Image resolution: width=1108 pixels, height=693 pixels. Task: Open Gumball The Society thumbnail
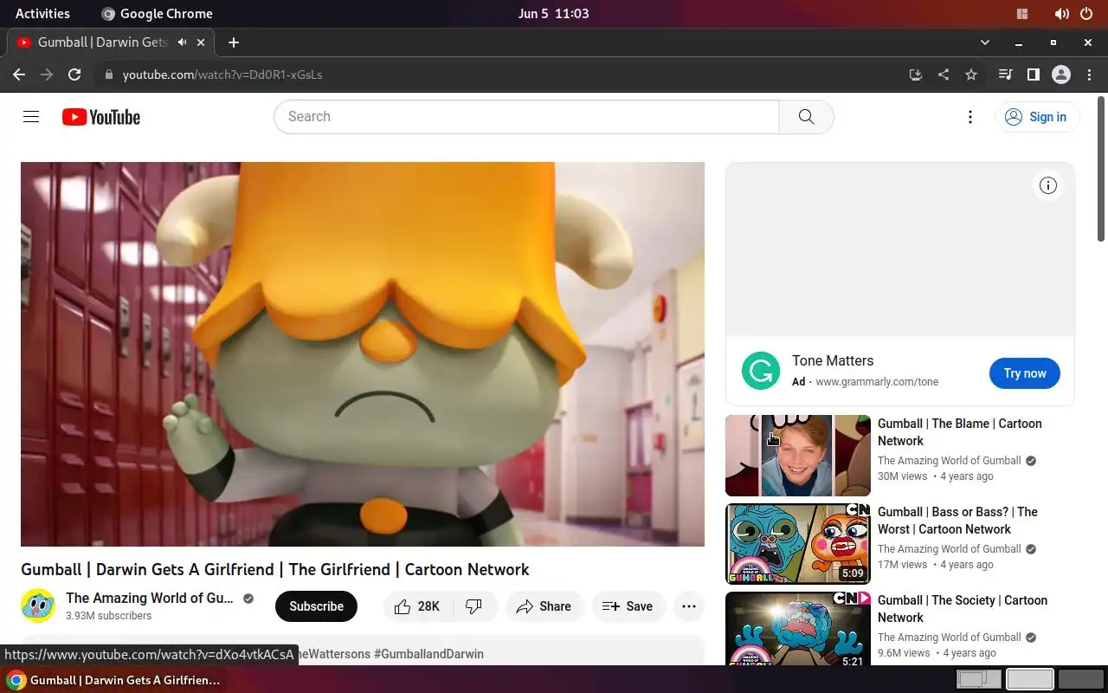point(798,628)
